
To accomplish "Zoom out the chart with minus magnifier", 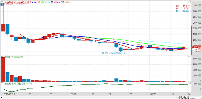I will (181, 97).
